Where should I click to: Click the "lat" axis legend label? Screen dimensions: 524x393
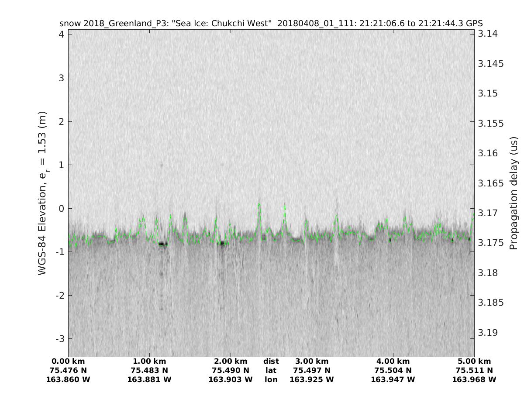coord(271,370)
